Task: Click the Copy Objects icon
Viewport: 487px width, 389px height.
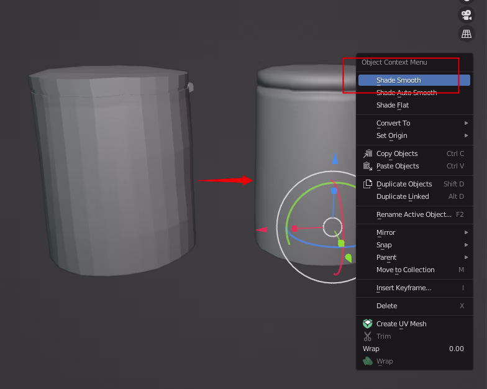Action: (368, 153)
